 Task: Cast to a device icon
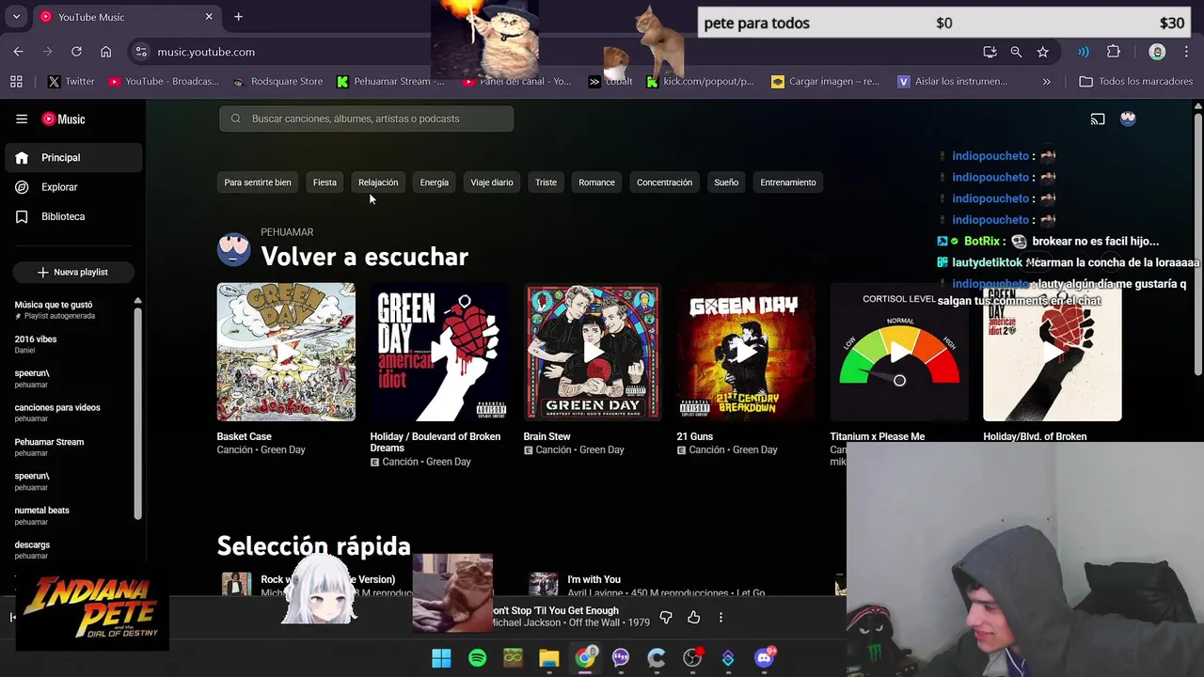pyautogui.click(x=1098, y=118)
